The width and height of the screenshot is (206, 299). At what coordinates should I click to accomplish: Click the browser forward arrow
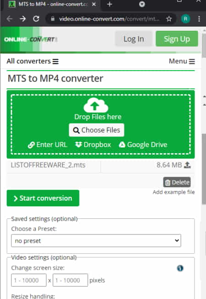coord(23,19)
